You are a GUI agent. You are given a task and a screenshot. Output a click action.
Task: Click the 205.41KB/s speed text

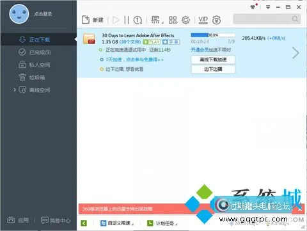pos(254,38)
